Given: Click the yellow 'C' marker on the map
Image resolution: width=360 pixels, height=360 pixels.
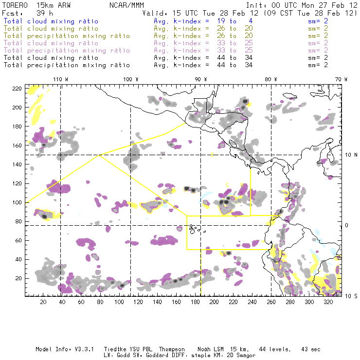Looking at the screenshot, I should click(227, 185).
